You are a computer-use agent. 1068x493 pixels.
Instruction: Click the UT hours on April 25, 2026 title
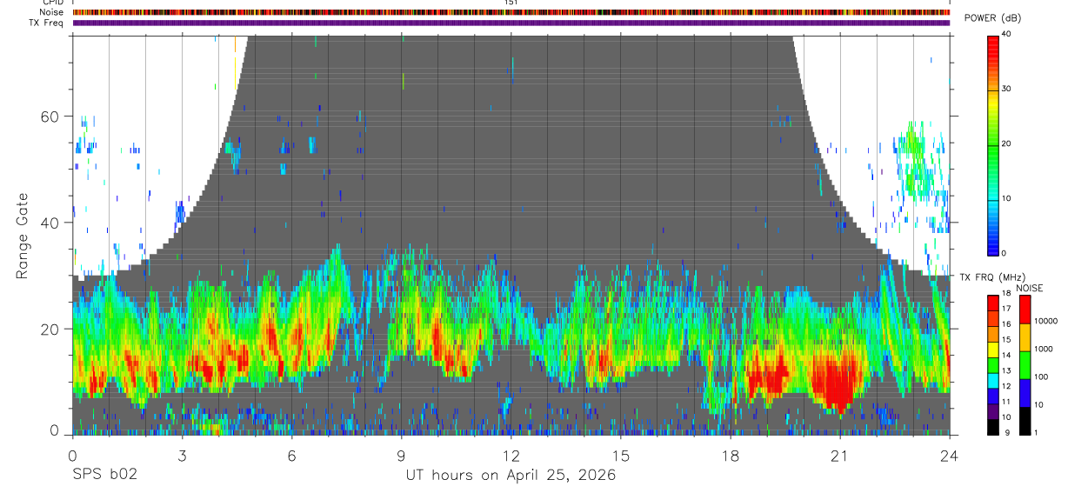tap(511, 475)
